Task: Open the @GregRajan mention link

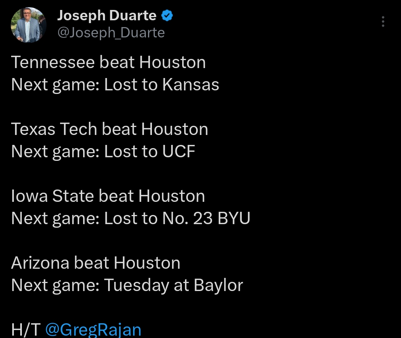Action: (x=93, y=330)
